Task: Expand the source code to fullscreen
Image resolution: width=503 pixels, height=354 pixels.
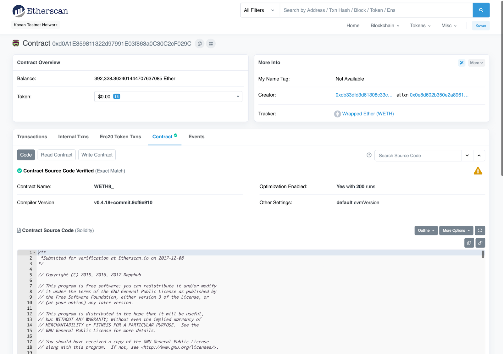Action: 480,230
